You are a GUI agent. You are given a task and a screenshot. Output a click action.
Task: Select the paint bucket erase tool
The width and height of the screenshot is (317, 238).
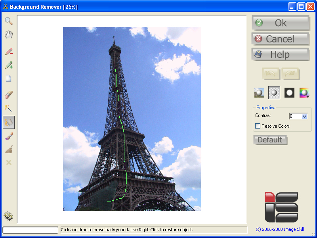click(9, 122)
